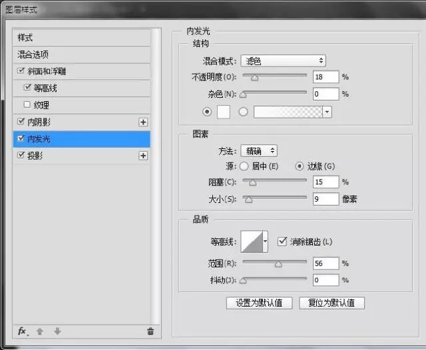Click the 杂色 slider handle

(243, 94)
